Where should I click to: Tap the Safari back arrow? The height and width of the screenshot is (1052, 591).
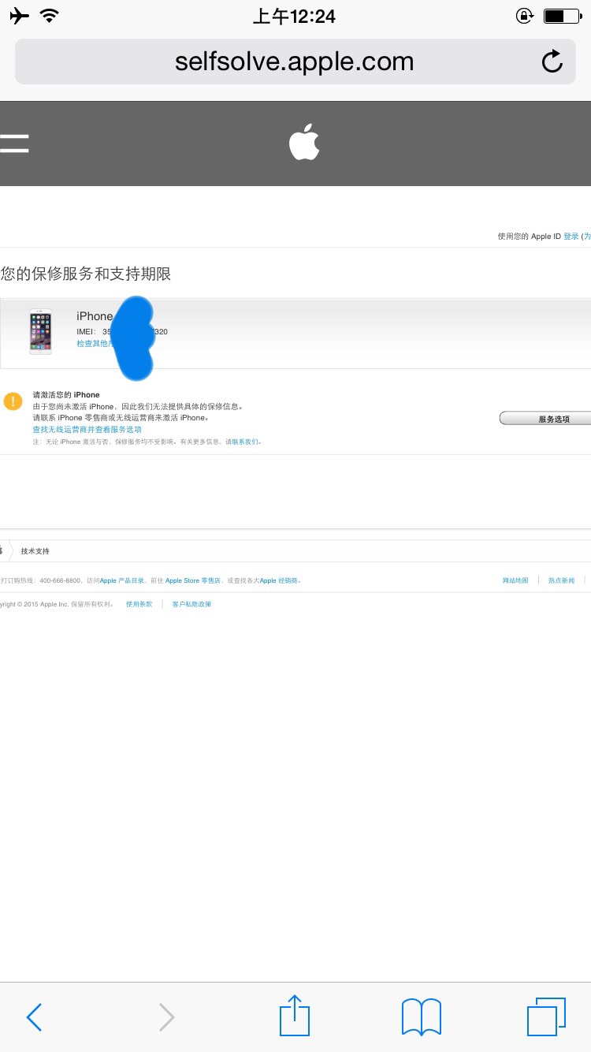[x=34, y=1017]
